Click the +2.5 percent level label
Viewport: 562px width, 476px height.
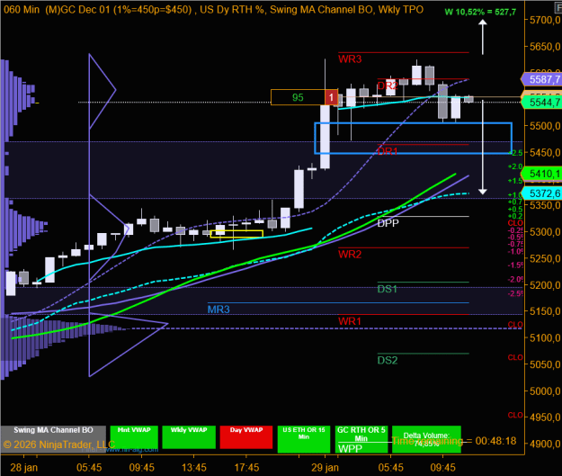(516, 153)
